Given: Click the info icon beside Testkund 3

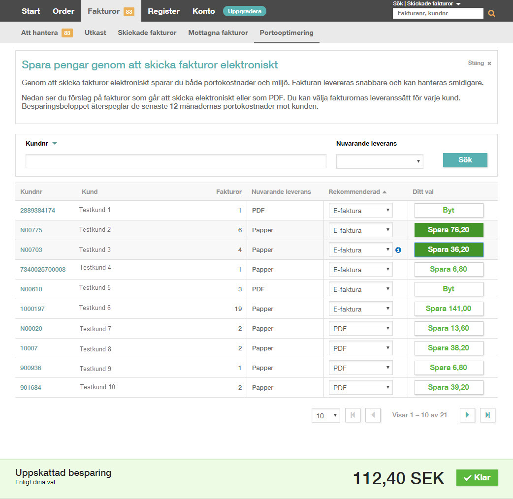Looking at the screenshot, I should [398, 250].
